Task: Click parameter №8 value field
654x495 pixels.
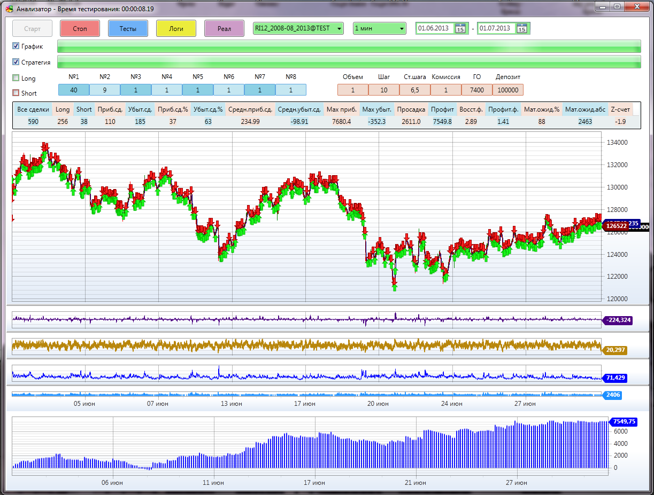Action: [291, 90]
